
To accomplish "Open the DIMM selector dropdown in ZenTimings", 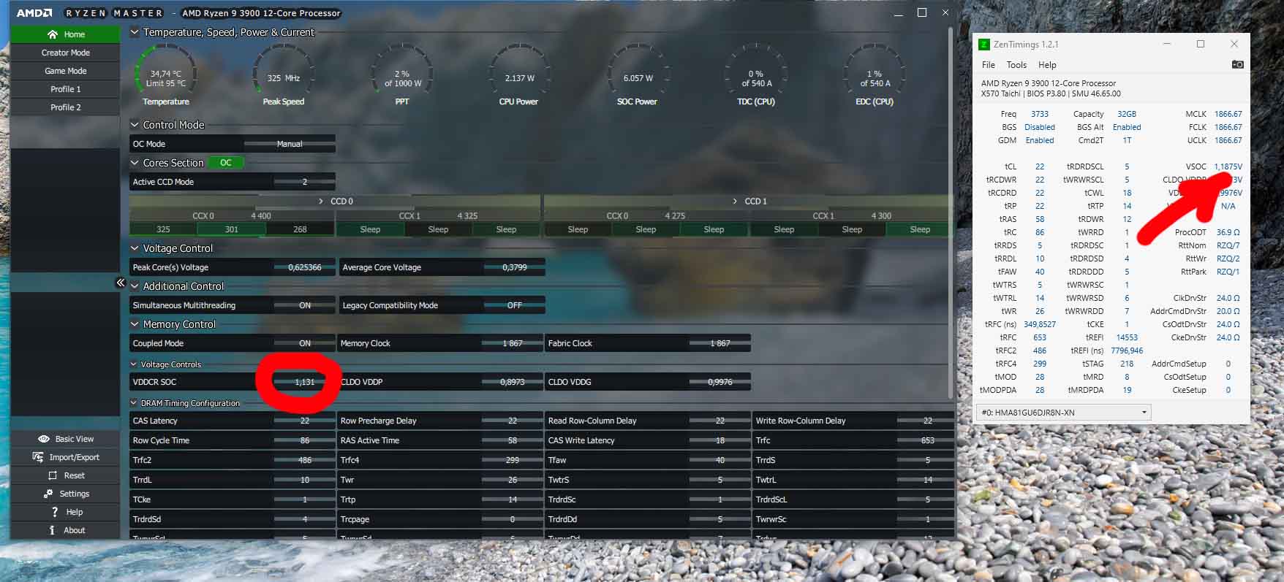I will [1064, 413].
